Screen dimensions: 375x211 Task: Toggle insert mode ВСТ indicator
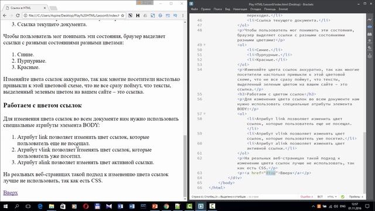click(320, 197)
